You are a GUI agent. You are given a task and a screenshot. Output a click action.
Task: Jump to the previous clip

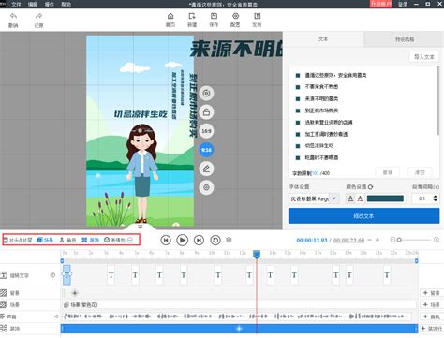pyautogui.click(x=166, y=240)
